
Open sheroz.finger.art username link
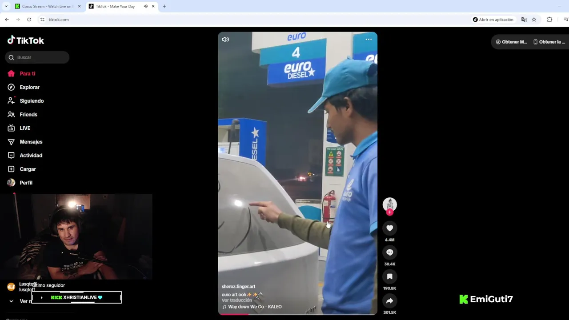pyautogui.click(x=238, y=287)
